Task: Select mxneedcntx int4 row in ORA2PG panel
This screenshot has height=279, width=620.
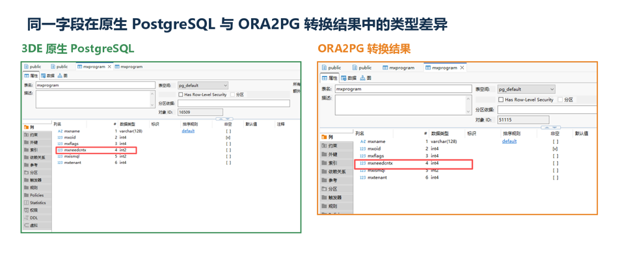Action: [413, 163]
